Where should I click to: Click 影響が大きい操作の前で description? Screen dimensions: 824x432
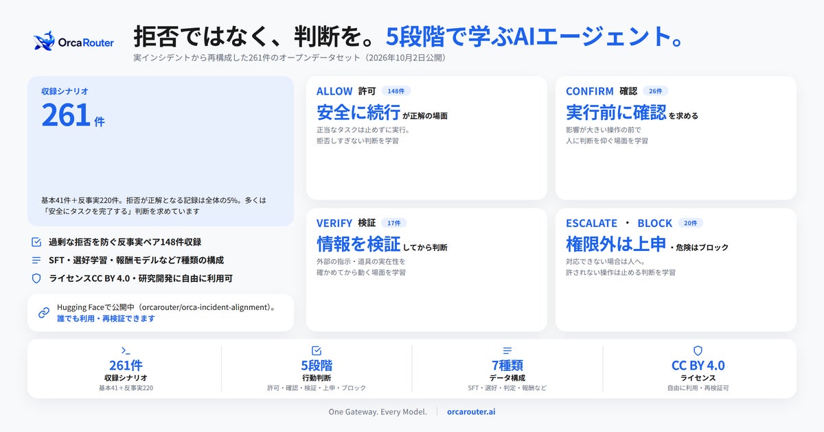pos(604,130)
